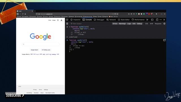This screenshot has width=181, height=102.
Task: Enable the CSS filter
Action: click(146, 24)
